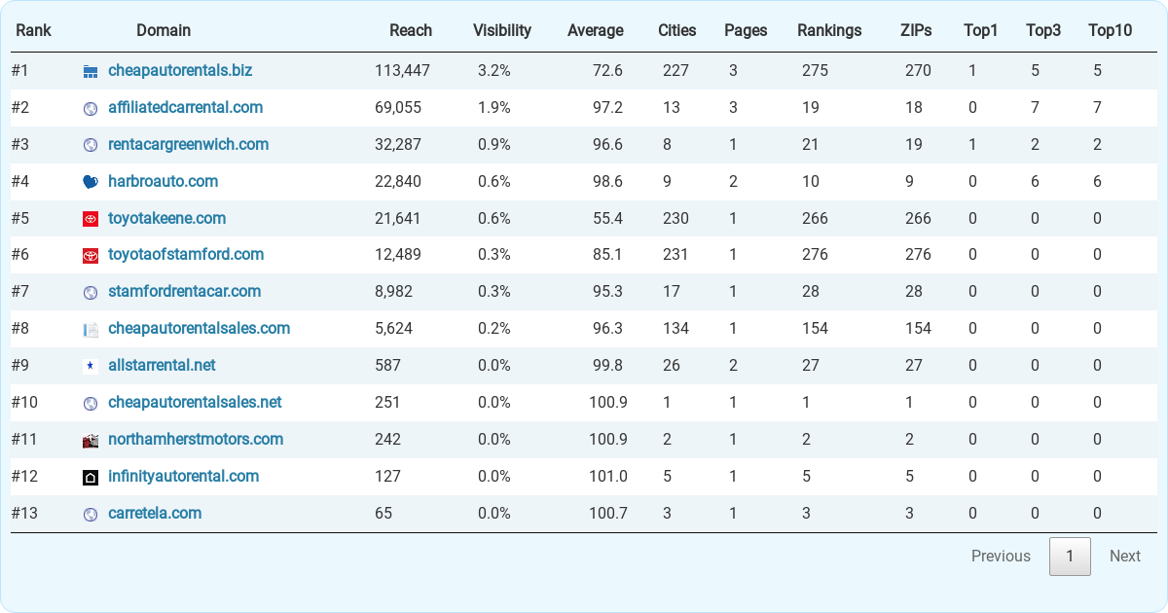The height and width of the screenshot is (613, 1168).
Task: Click the affiliatedcarrental.com globe favicon
Action: 91,107
